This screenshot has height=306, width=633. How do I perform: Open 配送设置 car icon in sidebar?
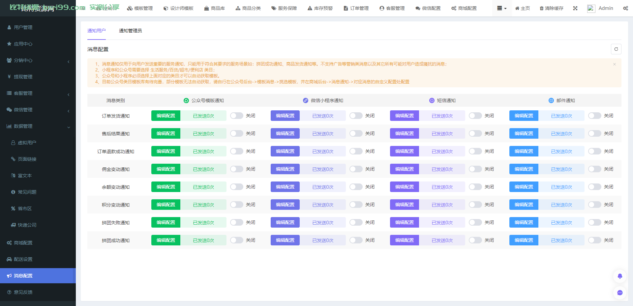pyautogui.click(x=9, y=259)
